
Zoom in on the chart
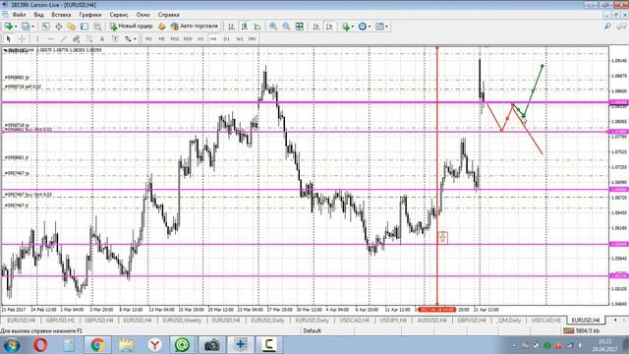[x=273, y=27]
